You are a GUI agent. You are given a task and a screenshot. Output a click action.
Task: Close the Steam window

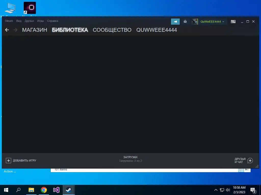pos(253,22)
